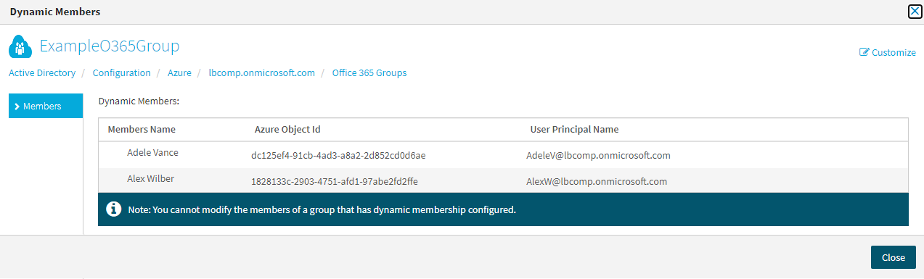Open the Configuration breadcrumb link

click(122, 73)
